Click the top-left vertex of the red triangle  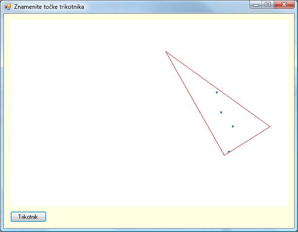166,52
